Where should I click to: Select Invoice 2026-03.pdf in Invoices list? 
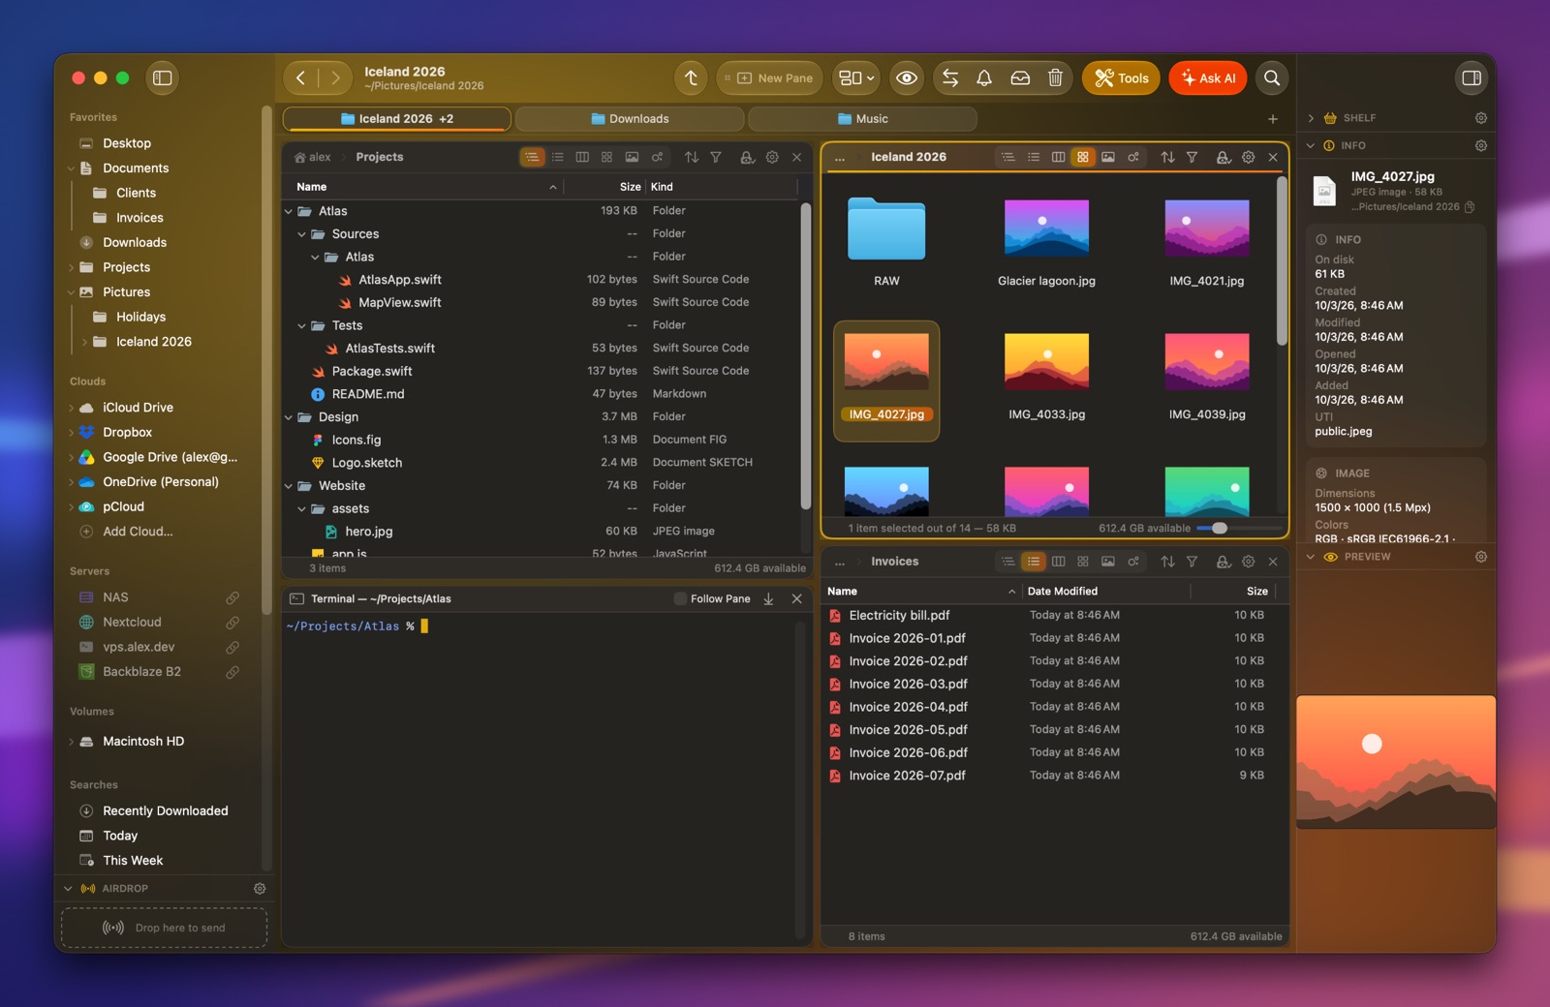[x=1046, y=684]
